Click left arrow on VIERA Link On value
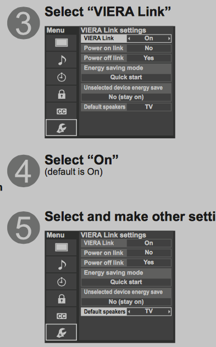 (x=129, y=38)
